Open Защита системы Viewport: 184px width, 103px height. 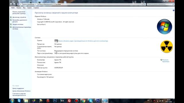point(18,24)
